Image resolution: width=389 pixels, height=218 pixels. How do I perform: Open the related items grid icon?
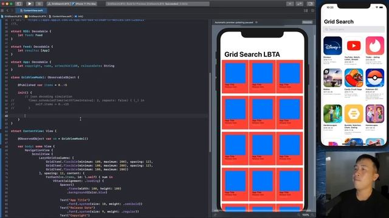coord(2,11)
